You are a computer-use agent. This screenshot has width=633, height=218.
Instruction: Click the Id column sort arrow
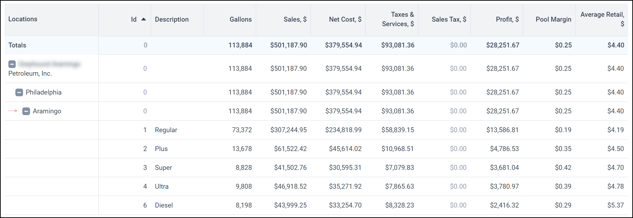pyautogui.click(x=143, y=19)
